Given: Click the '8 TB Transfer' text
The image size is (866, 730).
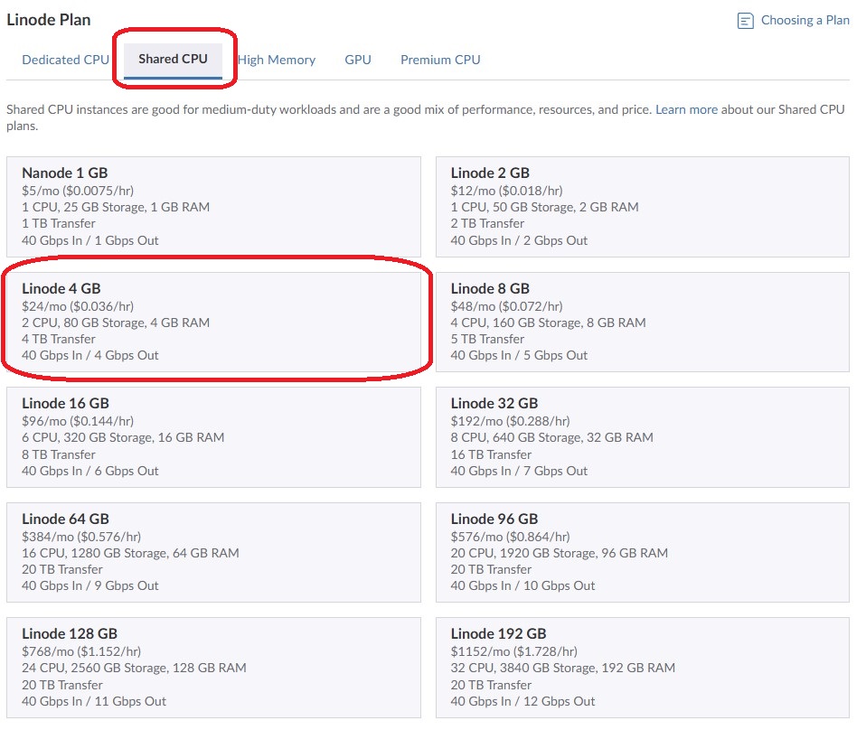Looking at the screenshot, I should tap(59, 454).
